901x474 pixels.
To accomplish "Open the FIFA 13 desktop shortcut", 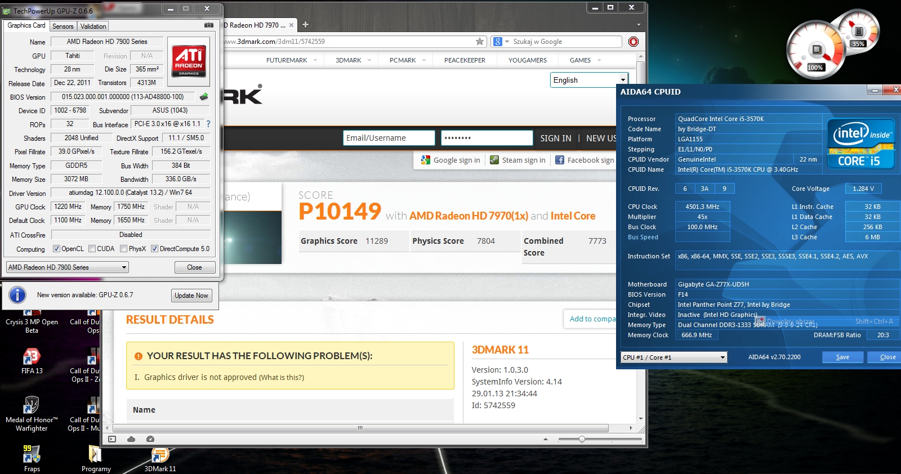I will pos(32,360).
